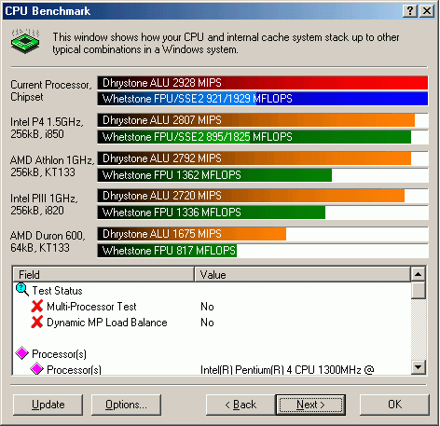Select the Test Status group row

(212, 291)
